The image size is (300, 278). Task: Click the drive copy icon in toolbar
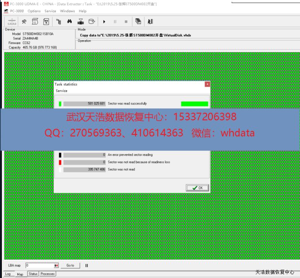tap(80, 22)
